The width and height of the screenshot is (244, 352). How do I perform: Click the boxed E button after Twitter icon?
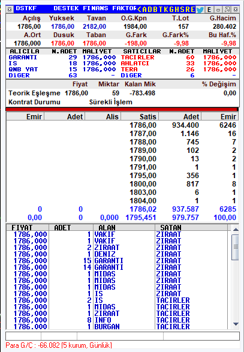(x=209, y=10)
